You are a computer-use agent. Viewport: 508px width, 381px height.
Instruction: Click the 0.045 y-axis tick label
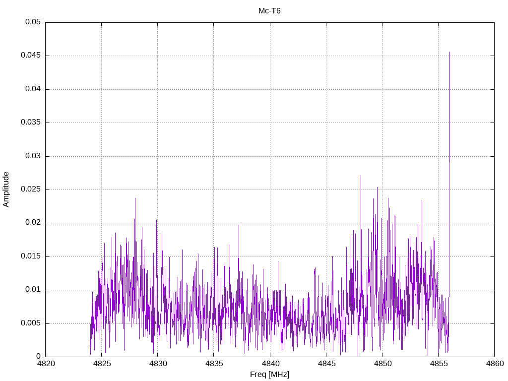pyautogui.click(x=31, y=56)
